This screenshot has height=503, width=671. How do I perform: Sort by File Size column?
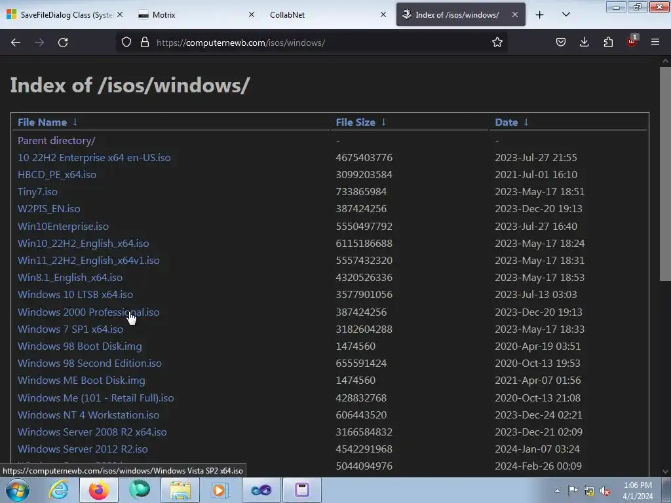click(355, 122)
